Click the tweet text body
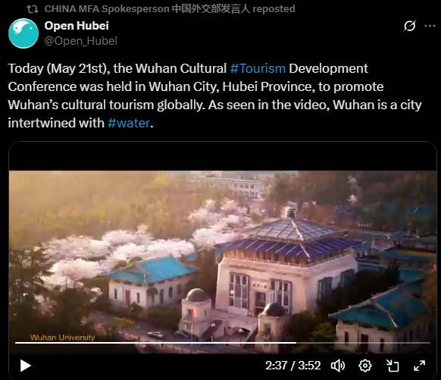This screenshot has height=380, width=441. 215,96
